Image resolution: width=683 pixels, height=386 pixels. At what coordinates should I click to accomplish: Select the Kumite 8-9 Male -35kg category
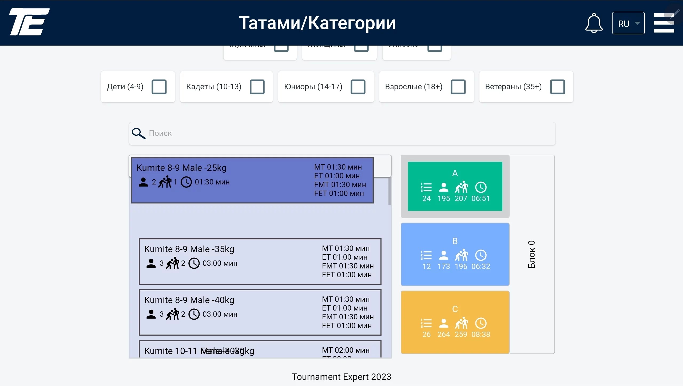click(260, 262)
